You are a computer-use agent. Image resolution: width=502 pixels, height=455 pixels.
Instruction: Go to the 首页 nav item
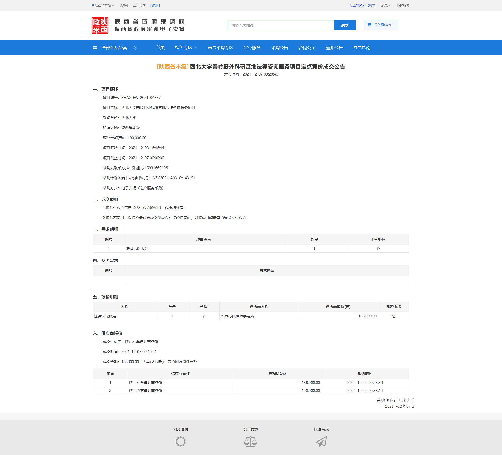160,48
